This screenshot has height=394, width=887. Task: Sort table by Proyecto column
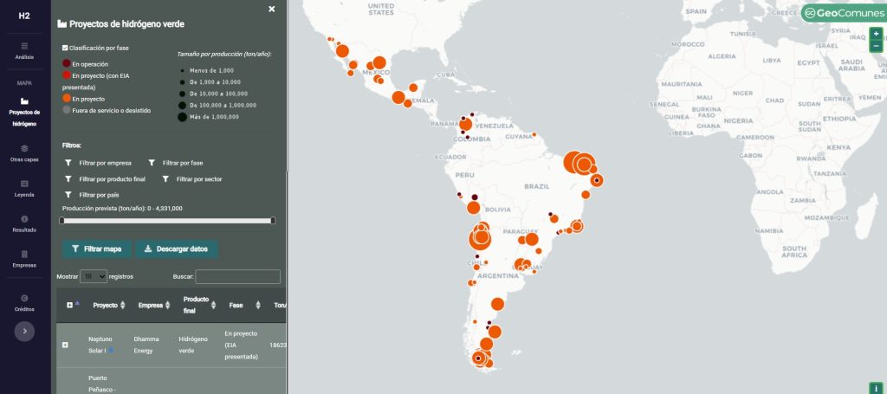point(109,306)
